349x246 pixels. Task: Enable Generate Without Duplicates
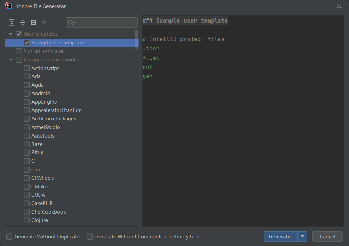pyautogui.click(x=10, y=236)
